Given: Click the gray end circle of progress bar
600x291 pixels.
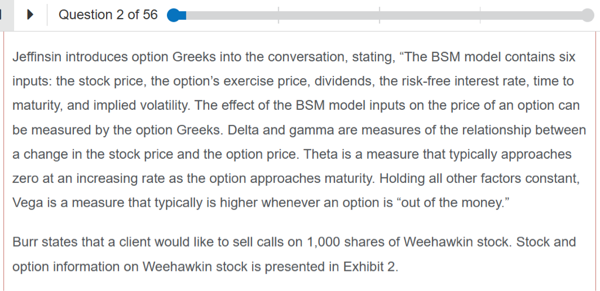Looking at the screenshot, I should coord(588,15).
